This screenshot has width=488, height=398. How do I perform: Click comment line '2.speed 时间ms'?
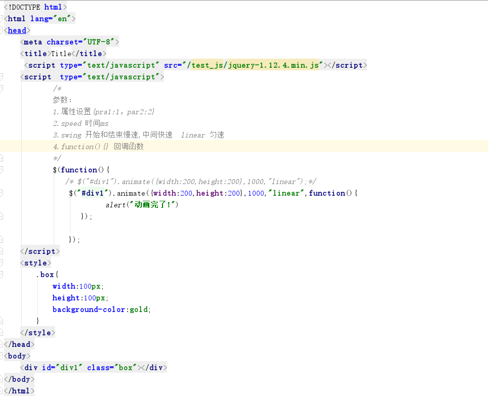tap(80, 123)
